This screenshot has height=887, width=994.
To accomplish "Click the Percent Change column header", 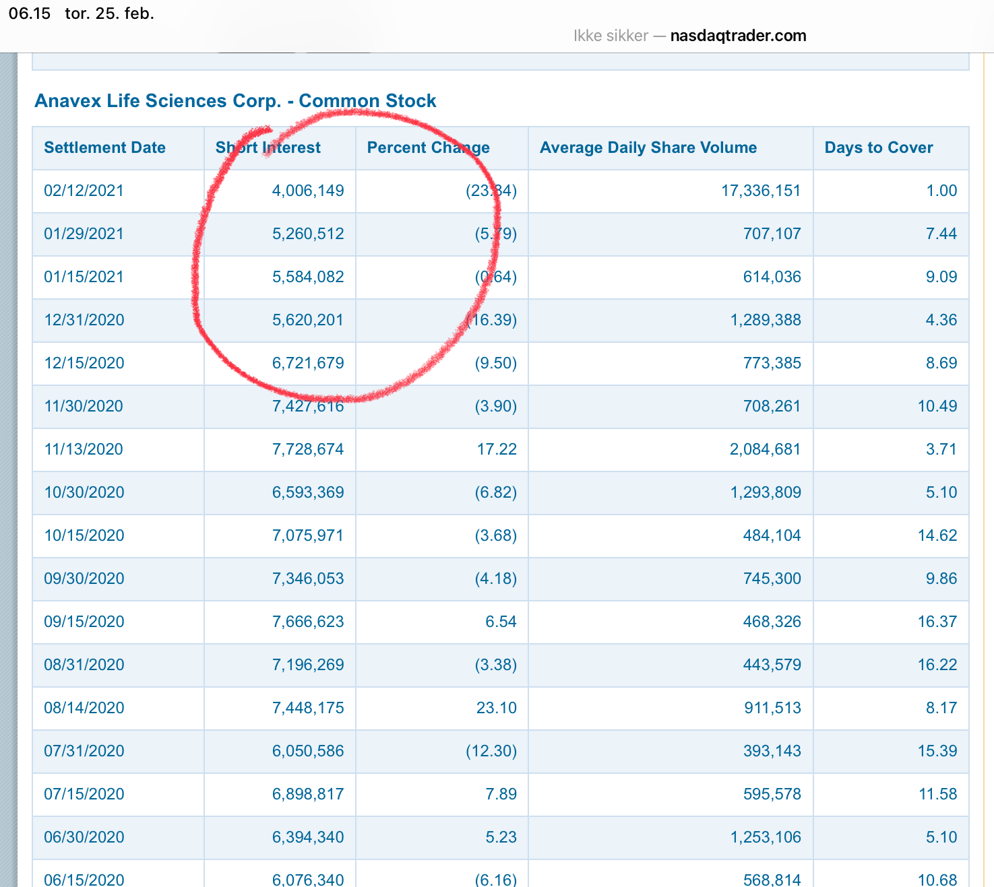I will pyautogui.click(x=428, y=147).
